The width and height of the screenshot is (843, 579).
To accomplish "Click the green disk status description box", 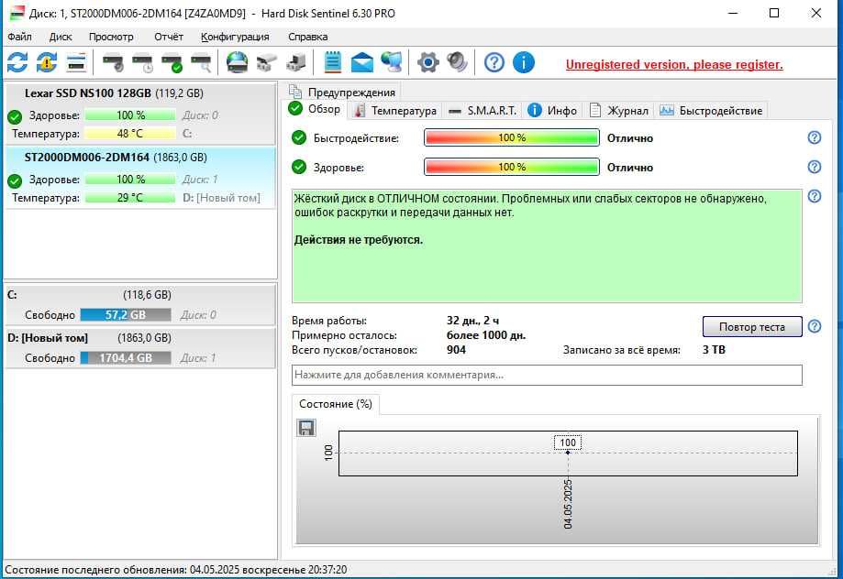I will 547,246.
